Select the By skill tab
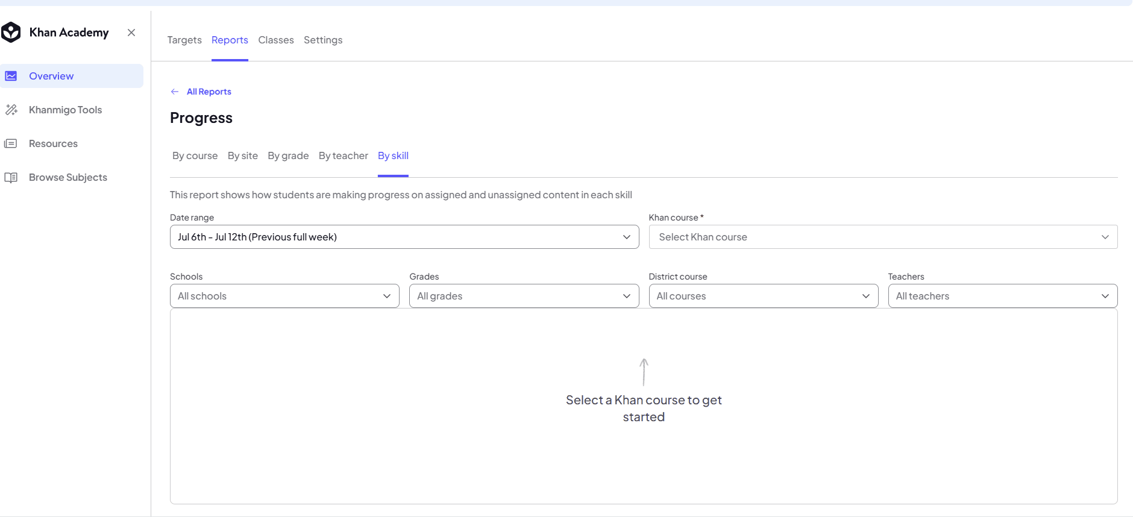Viewport: 1133px width, 517px height. [393, 155]
